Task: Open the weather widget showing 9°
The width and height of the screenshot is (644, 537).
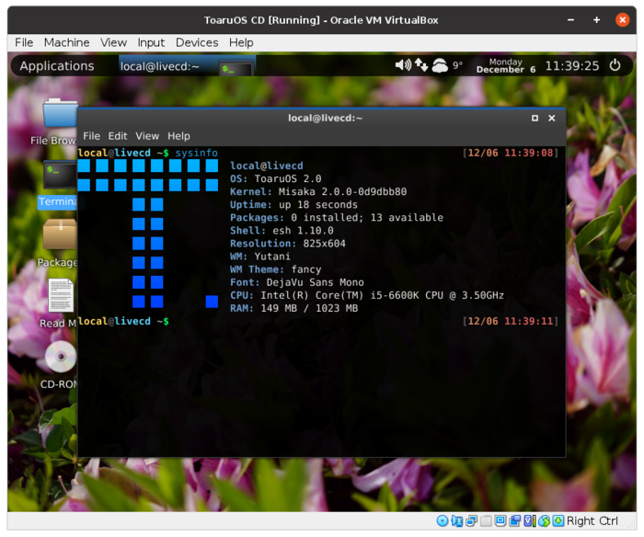Action: pyautogui.click(x=447, y=65)
